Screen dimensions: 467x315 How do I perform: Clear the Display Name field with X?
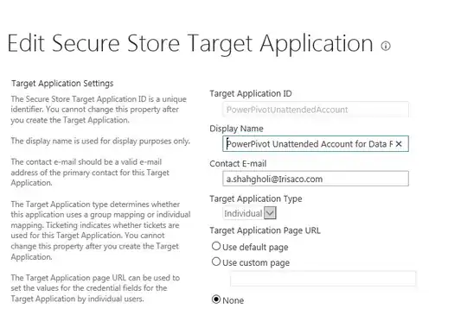click(399, 144)
